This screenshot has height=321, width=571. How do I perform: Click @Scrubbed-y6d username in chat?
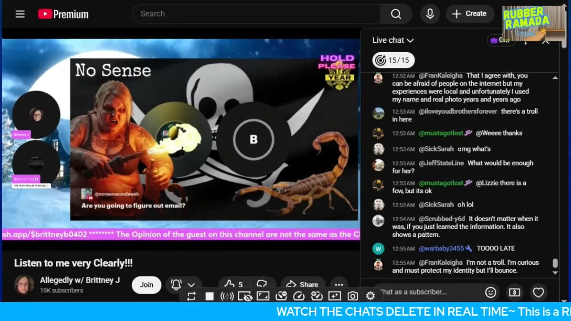tap(442, 219)
